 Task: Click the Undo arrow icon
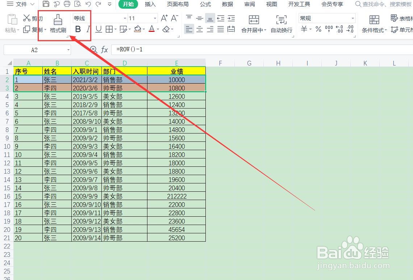coord(88,4)
